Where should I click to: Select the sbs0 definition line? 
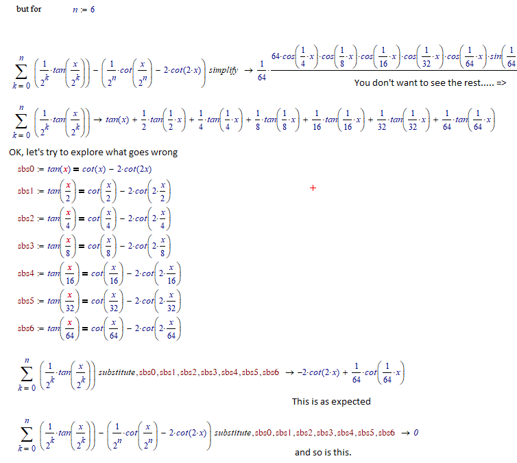(84, 169)
